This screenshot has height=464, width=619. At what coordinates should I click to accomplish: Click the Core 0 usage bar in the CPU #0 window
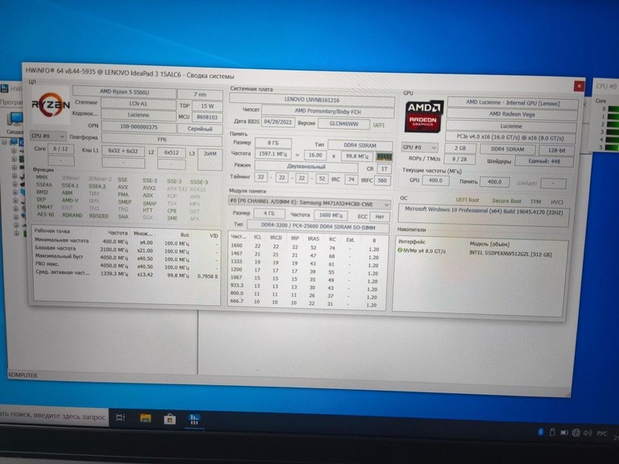(x=613, y=109)
